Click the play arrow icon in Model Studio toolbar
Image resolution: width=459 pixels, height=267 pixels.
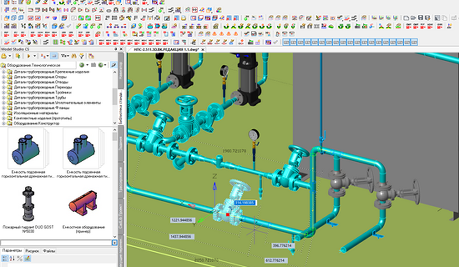point(29,56)
